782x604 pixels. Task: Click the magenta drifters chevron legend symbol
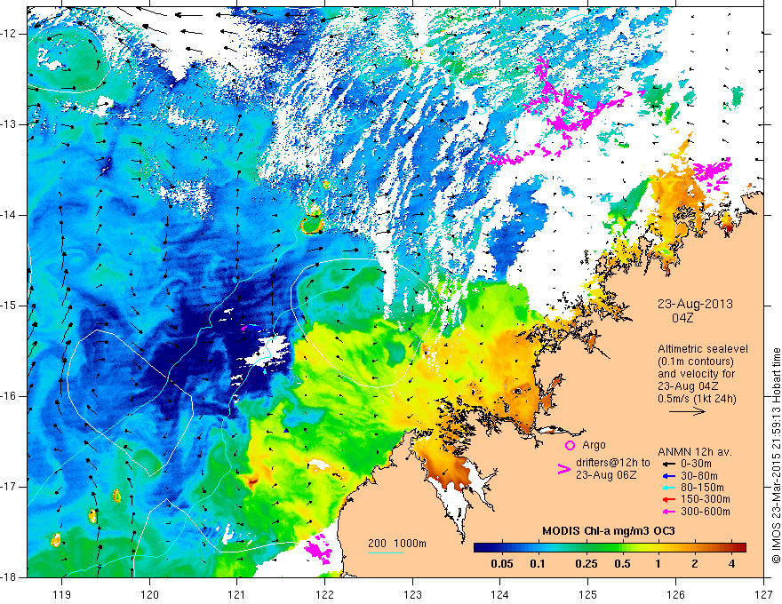coord(563,469)
